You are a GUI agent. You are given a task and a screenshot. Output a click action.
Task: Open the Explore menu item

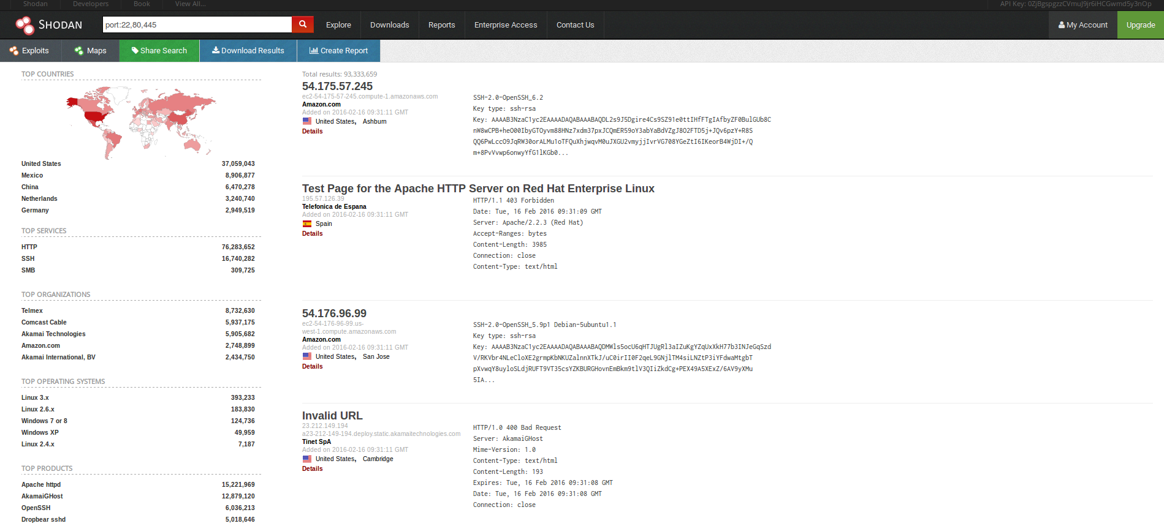[338, 25]
